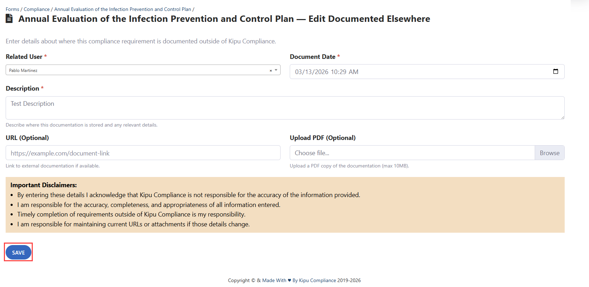Select the year in Document Date

(x=321, y=72)
